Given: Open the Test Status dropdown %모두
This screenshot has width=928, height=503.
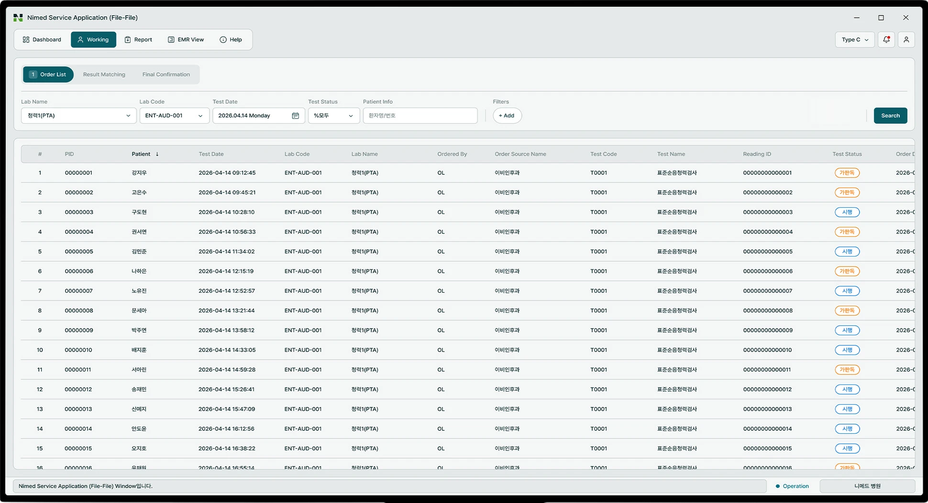Looking at the screenshot, I should click(334, 116).
